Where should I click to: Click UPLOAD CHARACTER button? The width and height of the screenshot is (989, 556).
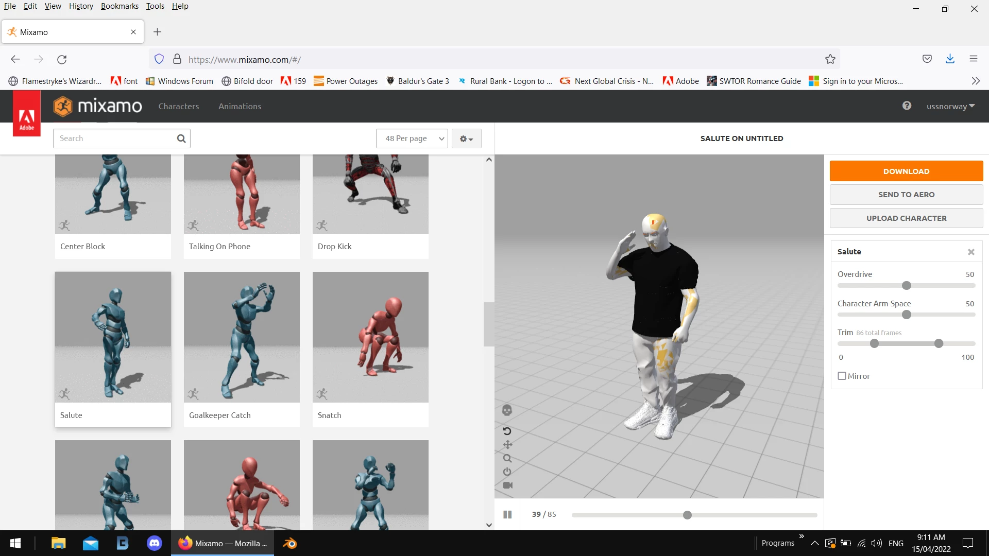coord(906,218)
